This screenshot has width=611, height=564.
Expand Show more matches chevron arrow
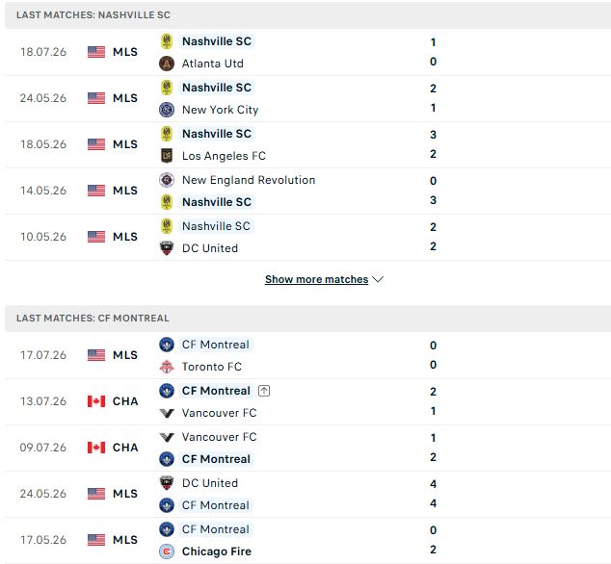(378, 279)
